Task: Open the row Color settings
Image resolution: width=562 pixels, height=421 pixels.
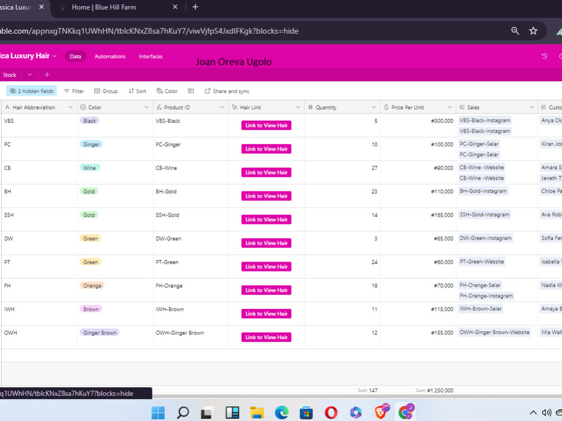Action: point(167,91)
